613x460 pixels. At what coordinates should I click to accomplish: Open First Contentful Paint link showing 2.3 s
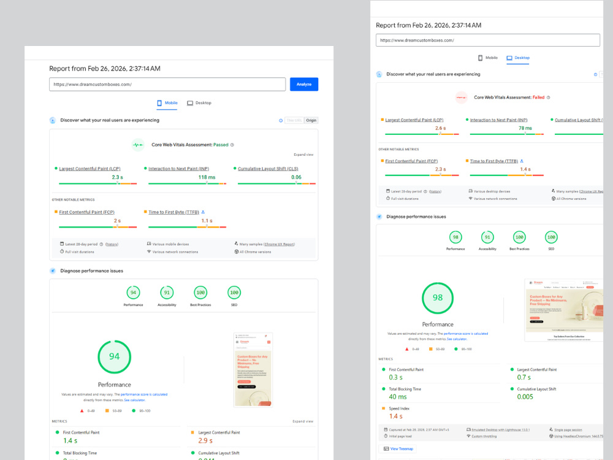point(412,161)
